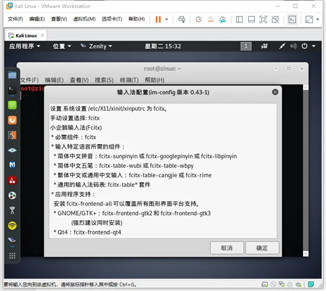Click the line 手动设置选择: fcitx

coord(75,118)
